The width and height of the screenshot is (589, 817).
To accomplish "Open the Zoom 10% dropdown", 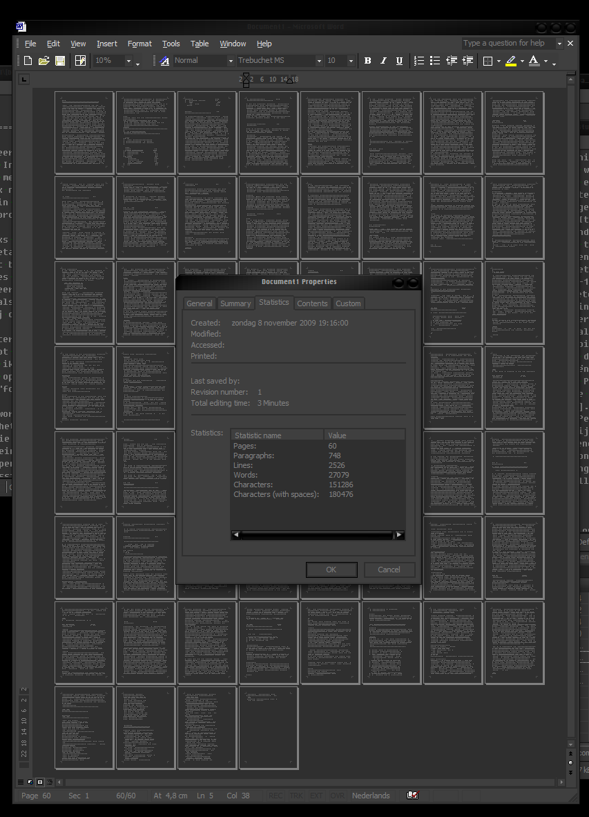I will pos(128,61).
